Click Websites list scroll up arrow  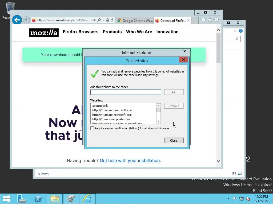click(158, 106)
